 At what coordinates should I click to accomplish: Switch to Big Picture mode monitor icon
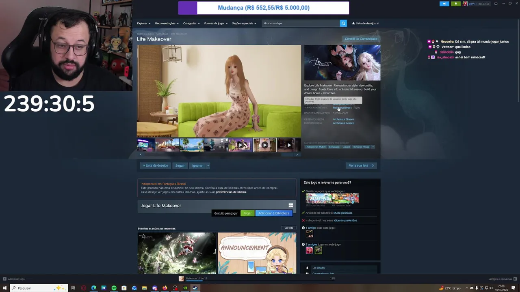click(x=496, y=4)
